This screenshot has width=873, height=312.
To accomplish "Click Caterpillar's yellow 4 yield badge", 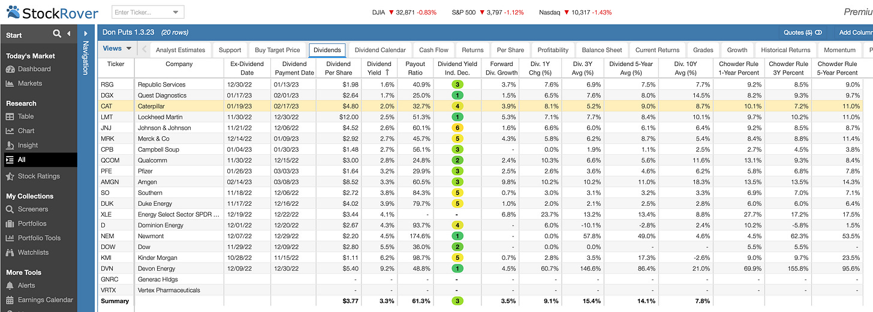I will (x=457, y=106).
